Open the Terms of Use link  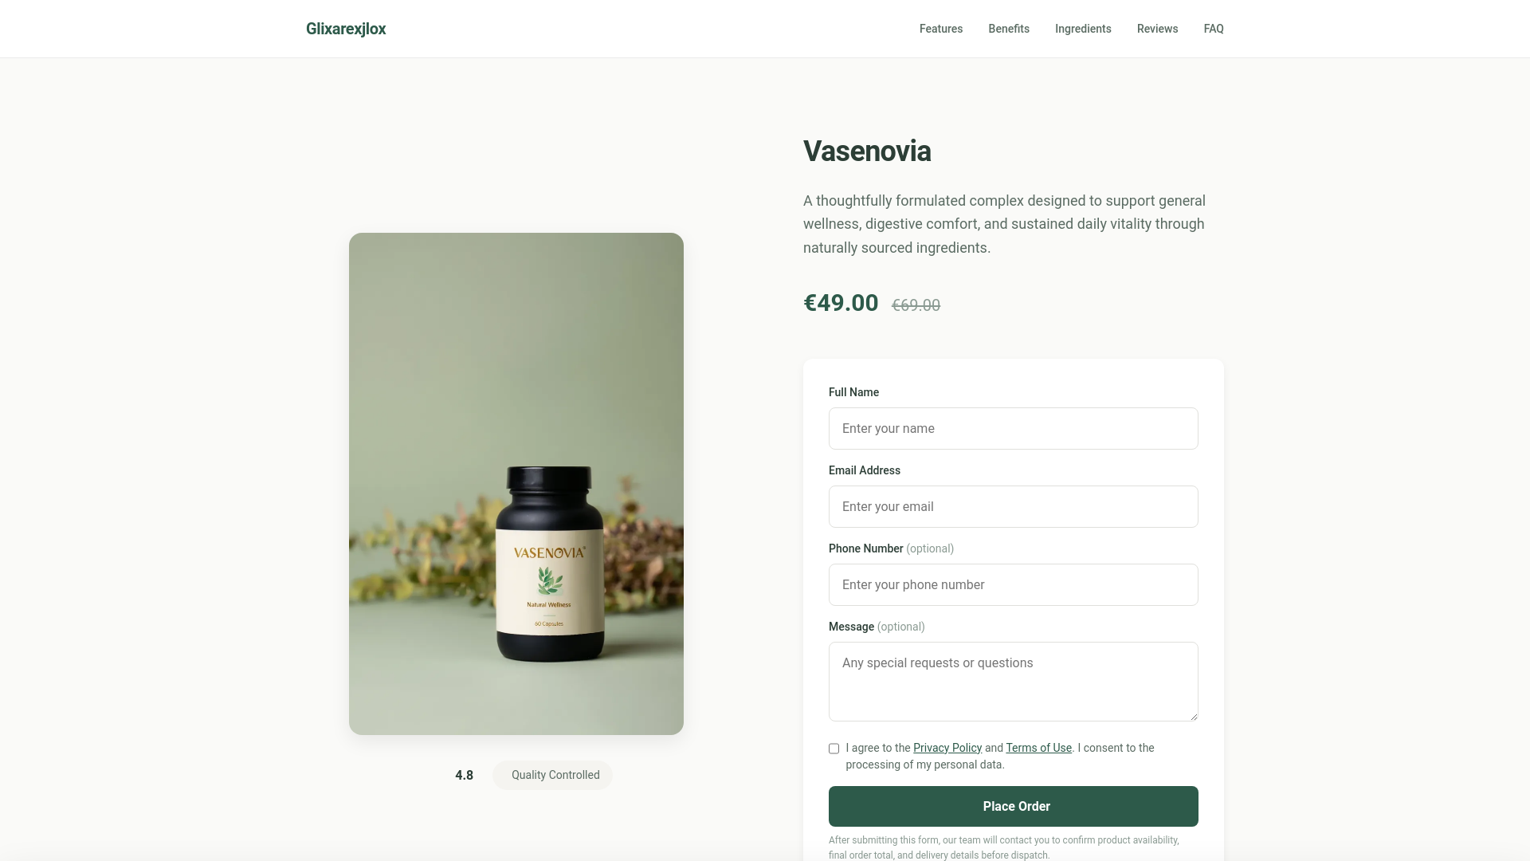[x=1038, y=748]
